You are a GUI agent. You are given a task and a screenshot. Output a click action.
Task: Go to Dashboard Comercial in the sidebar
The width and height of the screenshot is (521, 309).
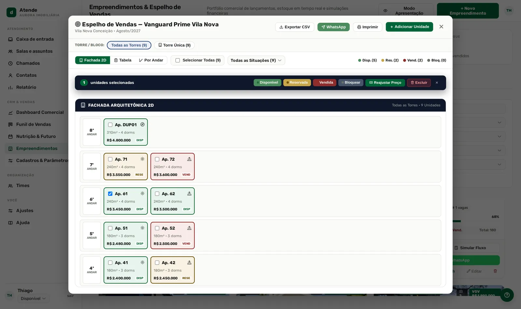[40, 112]
